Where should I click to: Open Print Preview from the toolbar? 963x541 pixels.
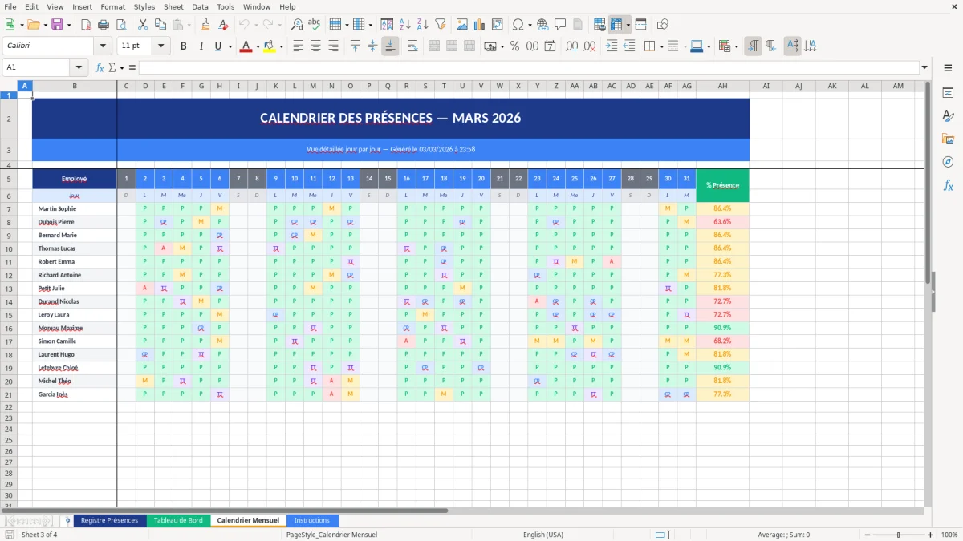[x=120, y=25]
